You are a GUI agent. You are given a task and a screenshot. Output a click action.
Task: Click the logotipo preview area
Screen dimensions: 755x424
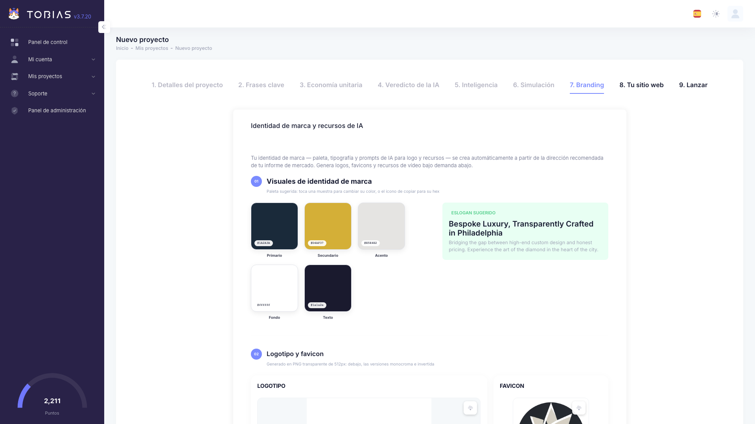point(369,411)
